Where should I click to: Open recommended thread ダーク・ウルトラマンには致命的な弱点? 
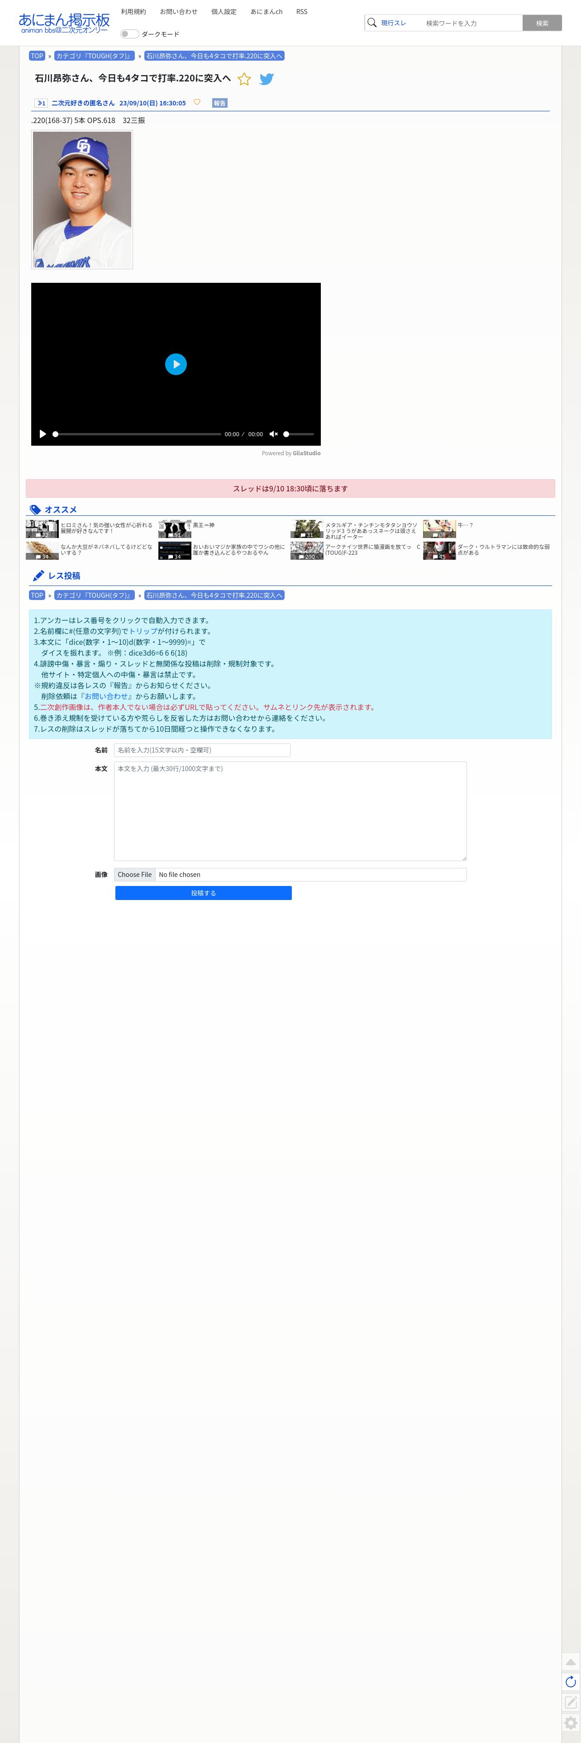(503, 549)
